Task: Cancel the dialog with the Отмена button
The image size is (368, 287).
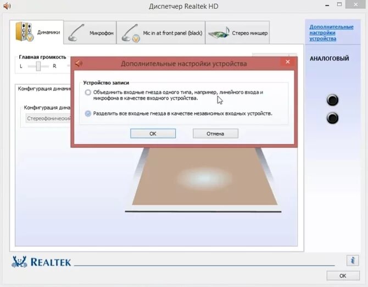Action: coord(215,134)
